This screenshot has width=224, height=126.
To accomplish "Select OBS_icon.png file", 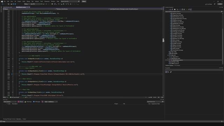I will point(176,40).
